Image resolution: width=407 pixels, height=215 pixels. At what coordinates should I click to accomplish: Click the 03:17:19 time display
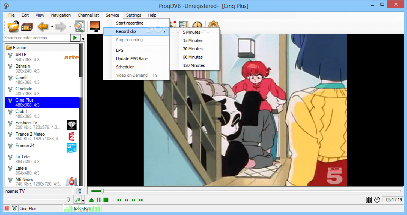tap(394, 200)
